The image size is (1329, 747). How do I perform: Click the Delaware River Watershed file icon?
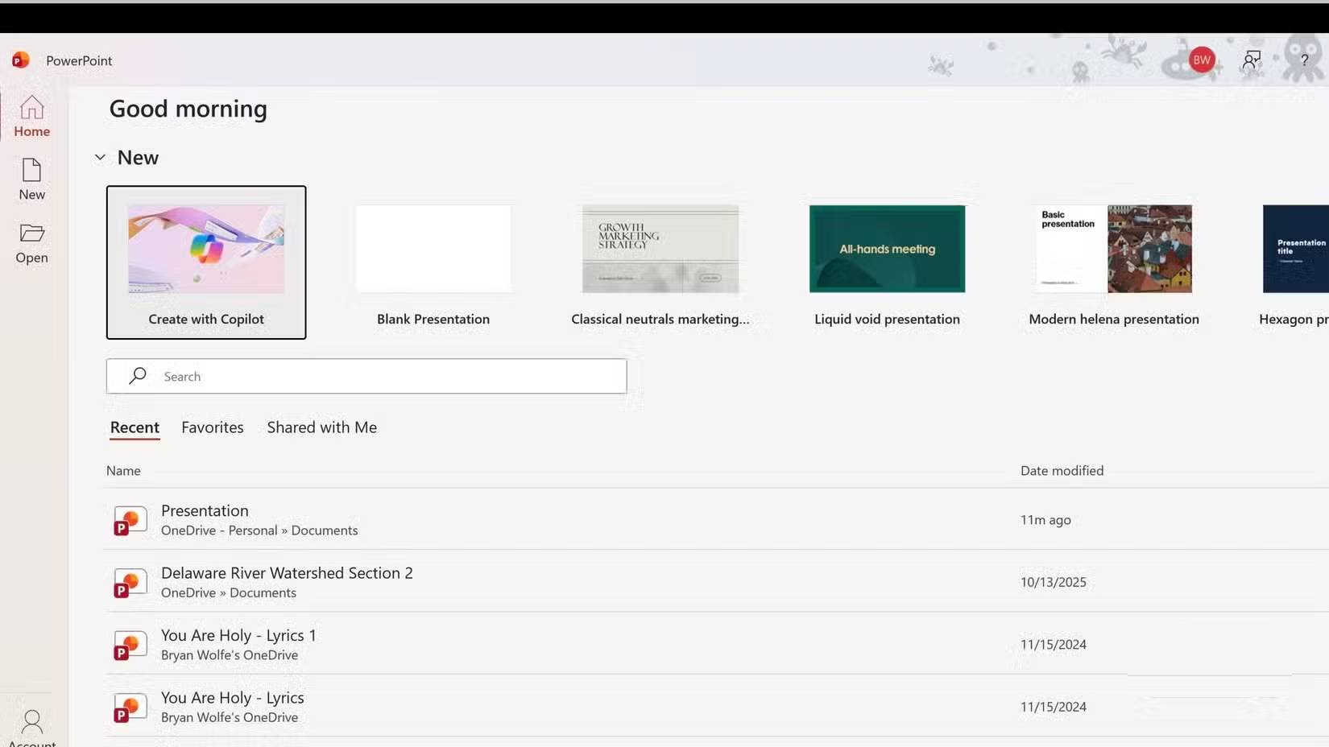pyautogui.click(x=130, y=582)
